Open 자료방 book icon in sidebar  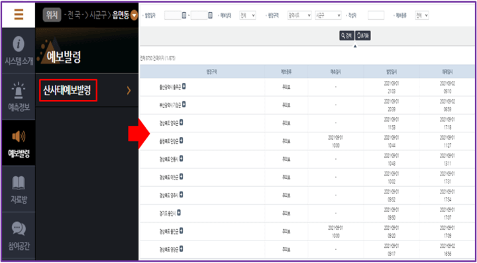pos(19,183)
